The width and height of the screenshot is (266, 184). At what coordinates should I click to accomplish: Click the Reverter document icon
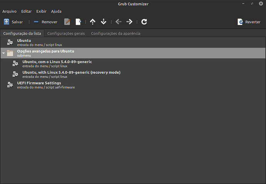point(240,22)
